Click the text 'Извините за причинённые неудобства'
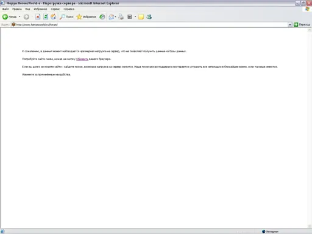 [x=46, y=75]
